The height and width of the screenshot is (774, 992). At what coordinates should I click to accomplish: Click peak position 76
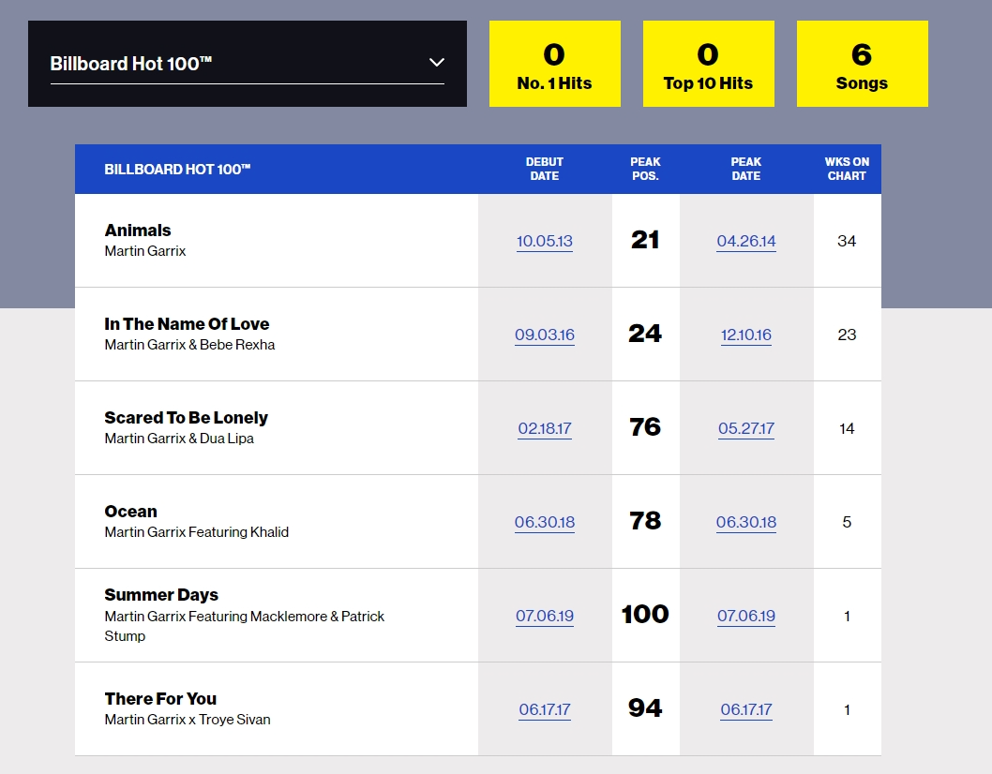[645, 427]
